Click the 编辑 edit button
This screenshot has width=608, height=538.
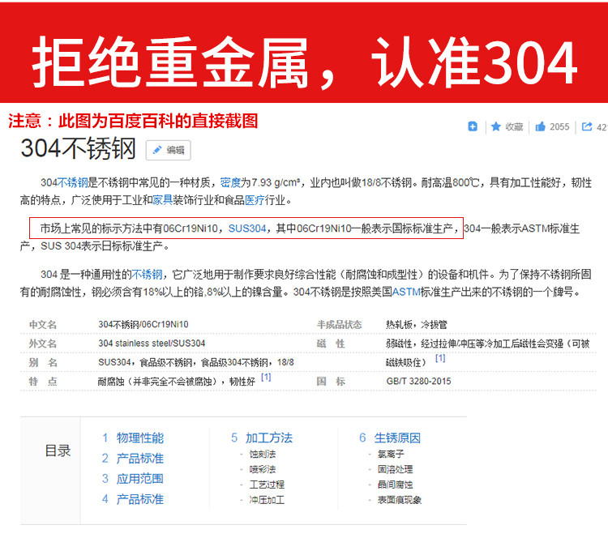click(169, 150)
